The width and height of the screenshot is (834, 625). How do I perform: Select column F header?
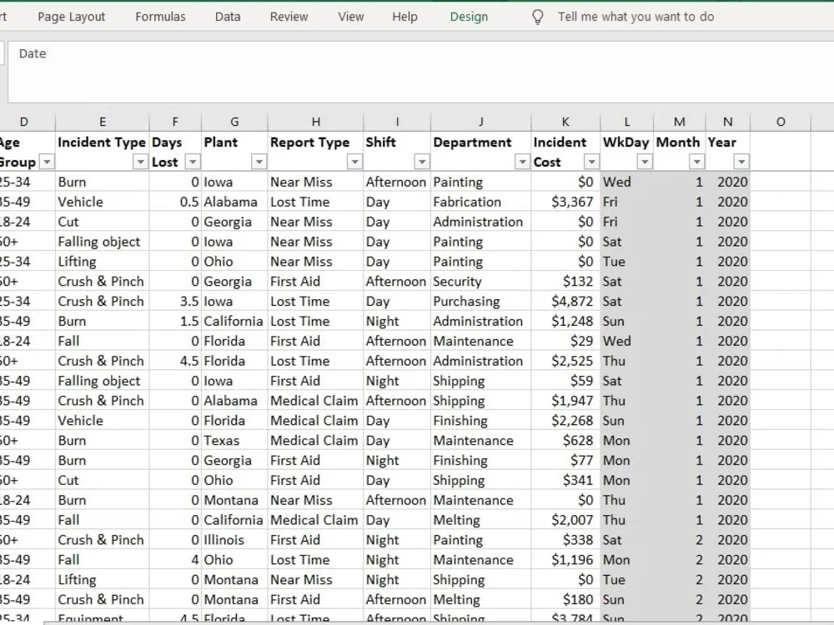(x=175, y=122)
